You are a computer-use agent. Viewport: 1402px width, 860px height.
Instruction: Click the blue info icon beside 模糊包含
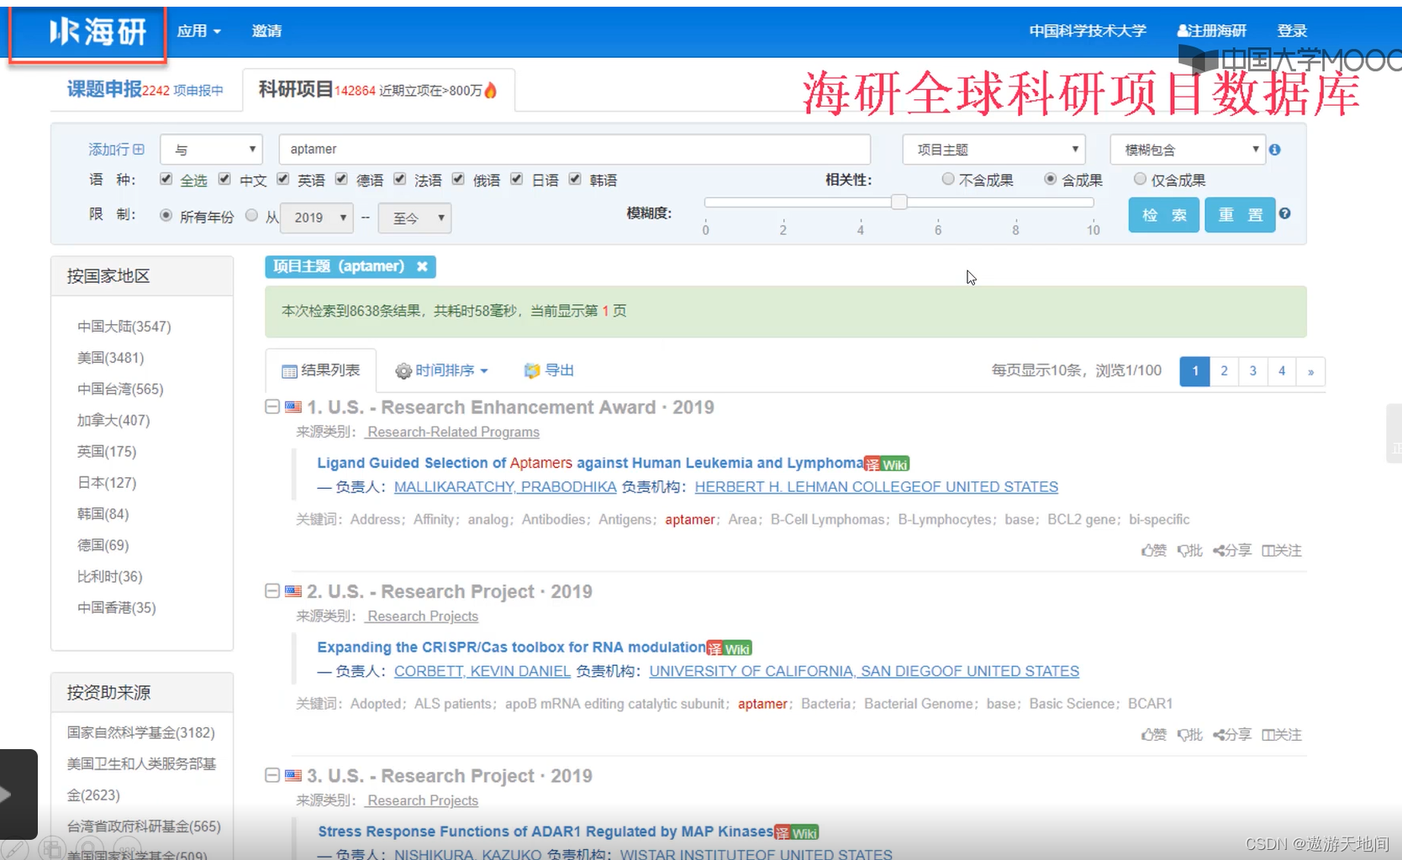coord(1275,149)
